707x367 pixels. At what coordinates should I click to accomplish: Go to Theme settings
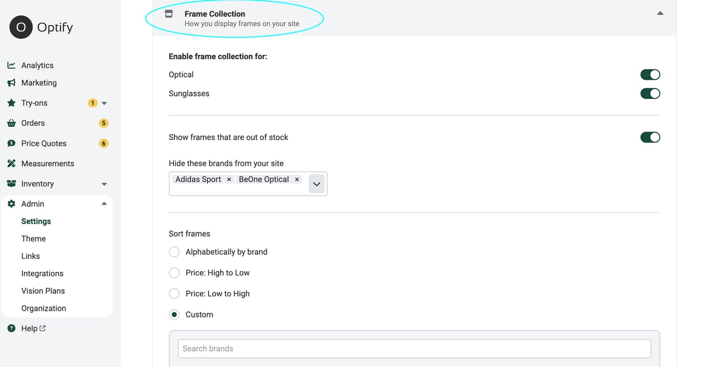33,238
